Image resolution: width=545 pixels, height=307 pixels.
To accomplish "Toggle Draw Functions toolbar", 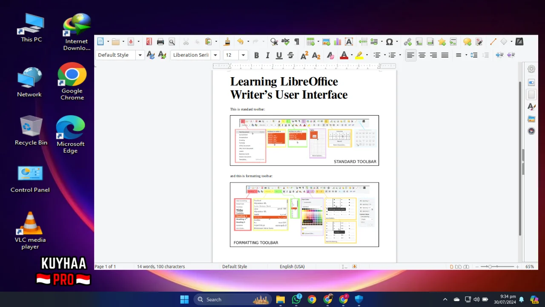I will [519, 41].
